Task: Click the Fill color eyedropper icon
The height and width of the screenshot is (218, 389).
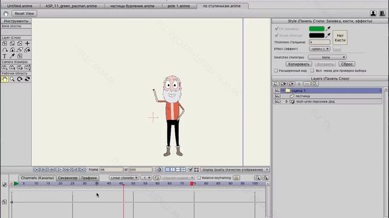Action: coord(328,28)
